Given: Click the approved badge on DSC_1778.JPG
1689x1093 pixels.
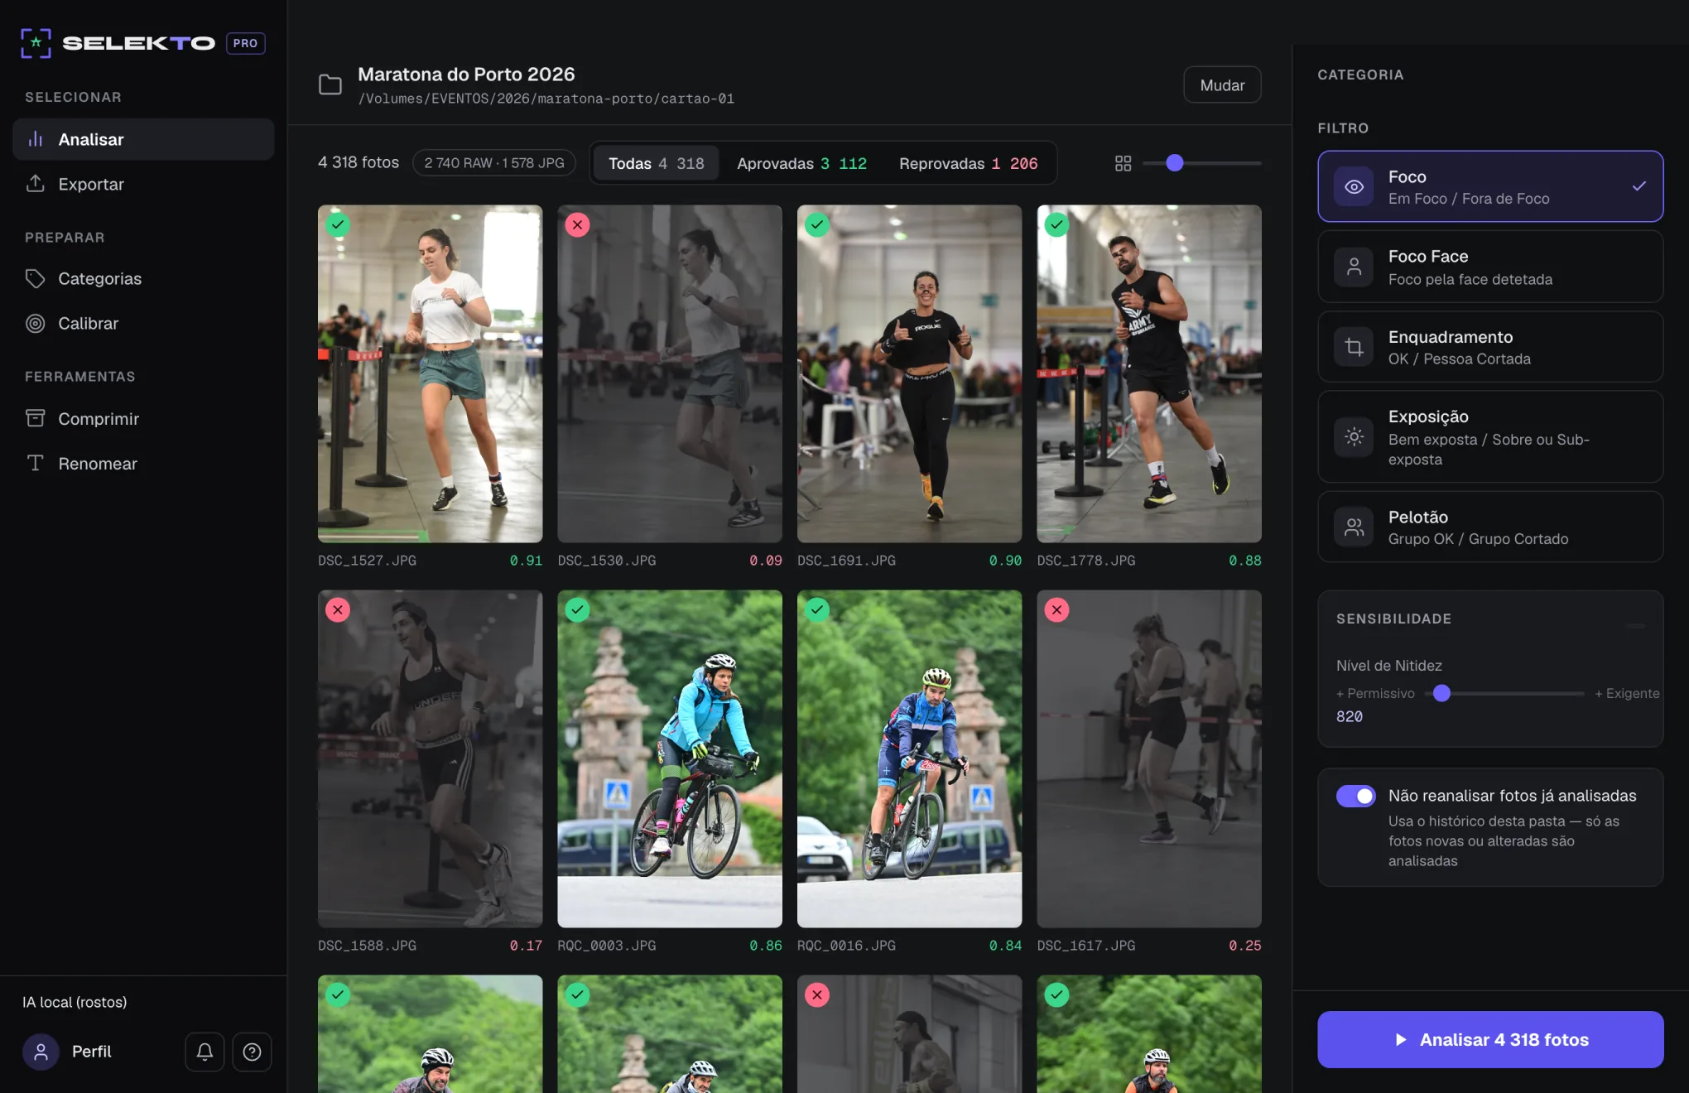Looking at the screenshot, I should click(x=1056, y=225).
